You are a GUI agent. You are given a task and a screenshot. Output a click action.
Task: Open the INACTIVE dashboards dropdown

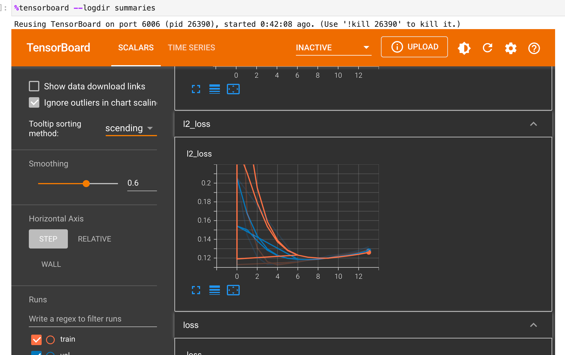tap(333, 47)
